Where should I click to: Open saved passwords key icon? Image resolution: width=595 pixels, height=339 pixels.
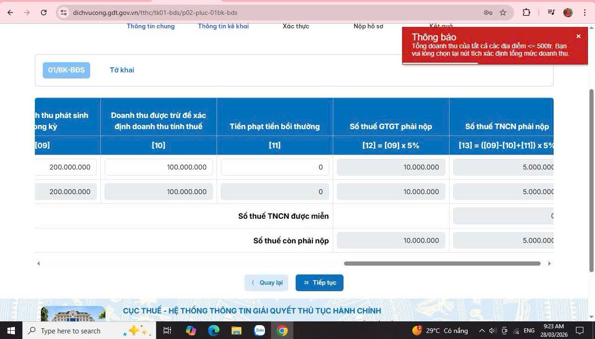[x=488, y=13]
